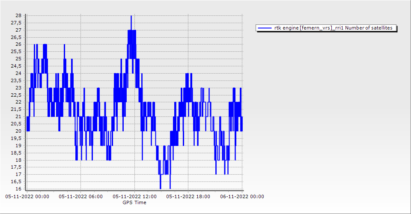Image resolution: width=411 pixels, height=214 pixels.
Task: Click the 17,5 label on y-axis
Action: click(x=16, y=167)
